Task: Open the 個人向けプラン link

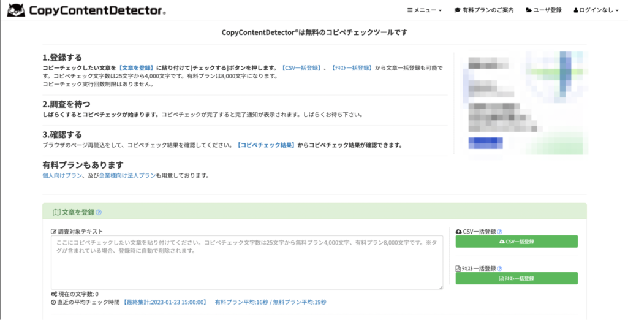Action: (62, 175)
